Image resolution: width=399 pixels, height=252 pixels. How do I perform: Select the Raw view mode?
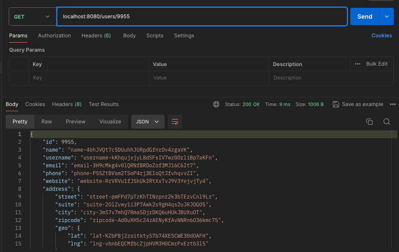click(x=47, y=122)
